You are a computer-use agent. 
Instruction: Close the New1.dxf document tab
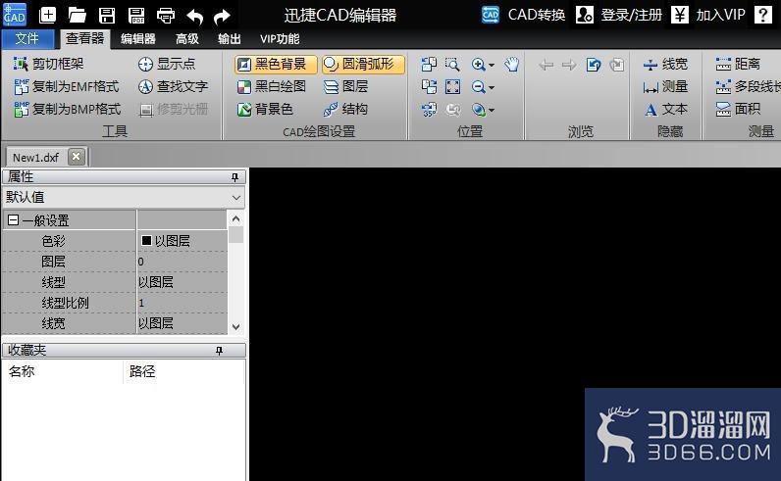coord(76,157)
